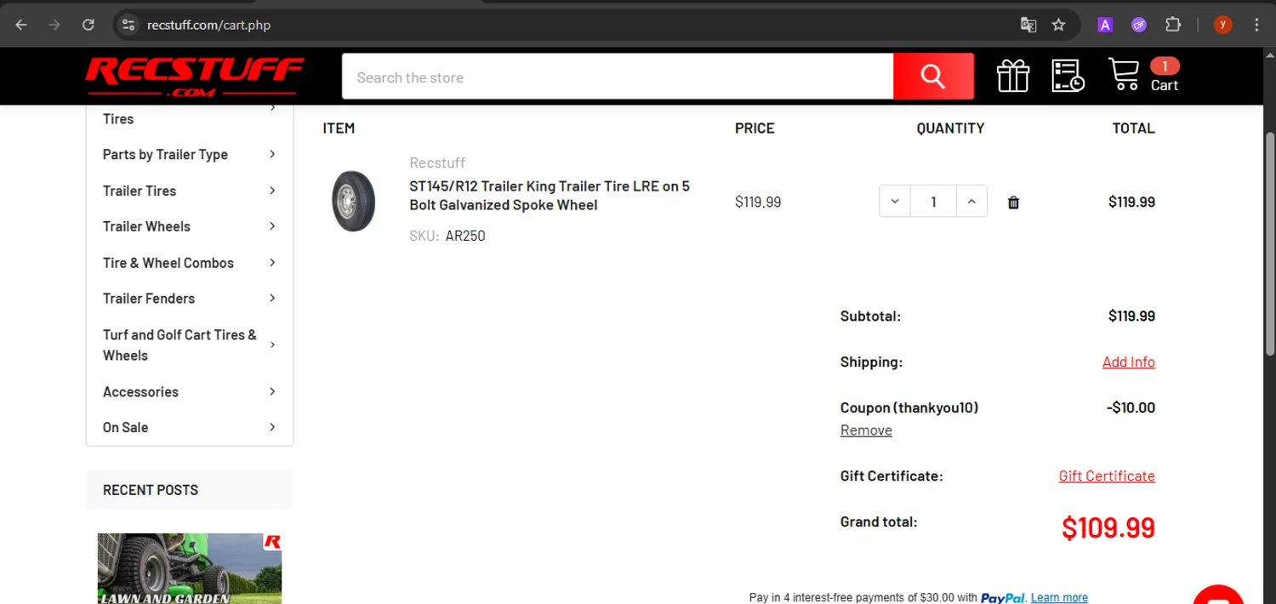1276x604 pixels.
Task: Open Parts by Trailer Type category
Action: 165,154
